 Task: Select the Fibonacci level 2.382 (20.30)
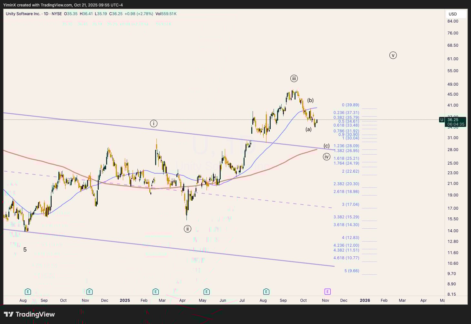pyautogui.click(x=346, y=184)
